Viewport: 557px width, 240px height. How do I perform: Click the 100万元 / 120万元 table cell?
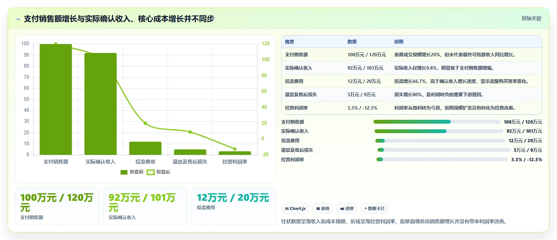pos(367,55)
